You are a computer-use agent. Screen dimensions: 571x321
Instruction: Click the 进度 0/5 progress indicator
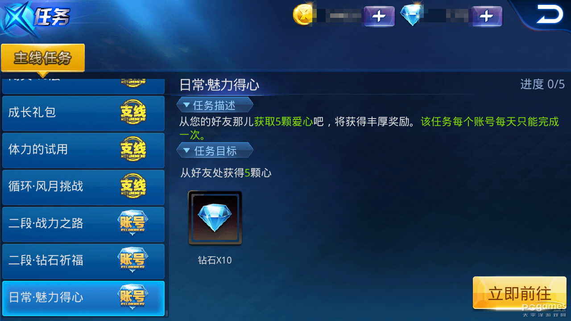click(x=542, y=84)
